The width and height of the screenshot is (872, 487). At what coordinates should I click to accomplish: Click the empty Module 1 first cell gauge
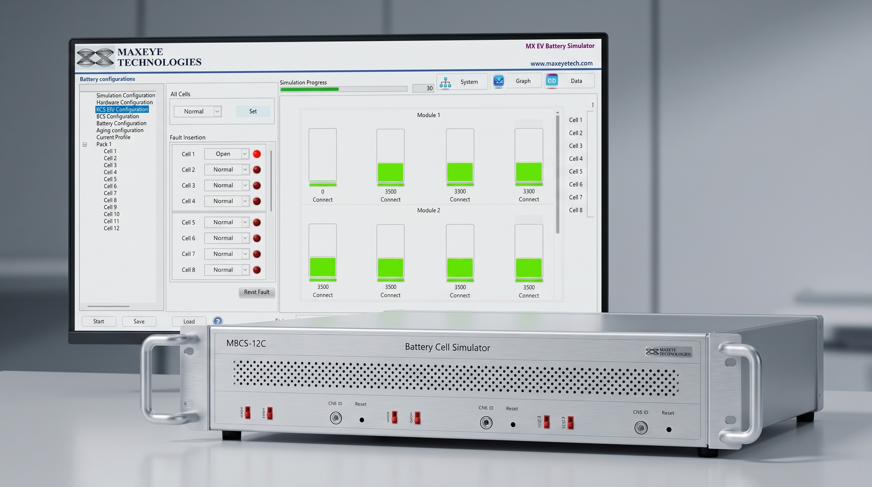coord(323,155)
